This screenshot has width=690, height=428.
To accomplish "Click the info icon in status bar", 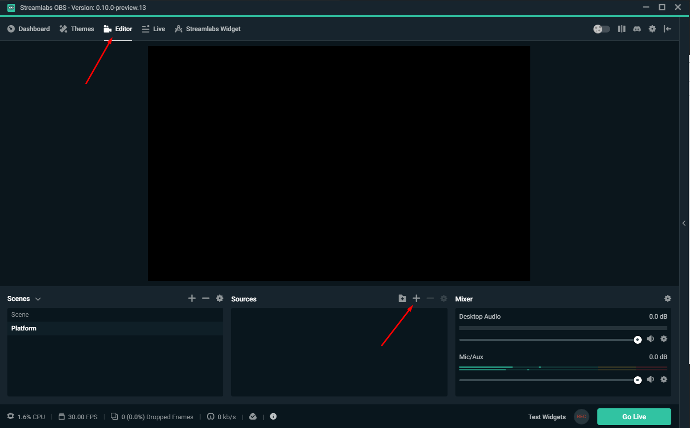I will click(274, 416).
